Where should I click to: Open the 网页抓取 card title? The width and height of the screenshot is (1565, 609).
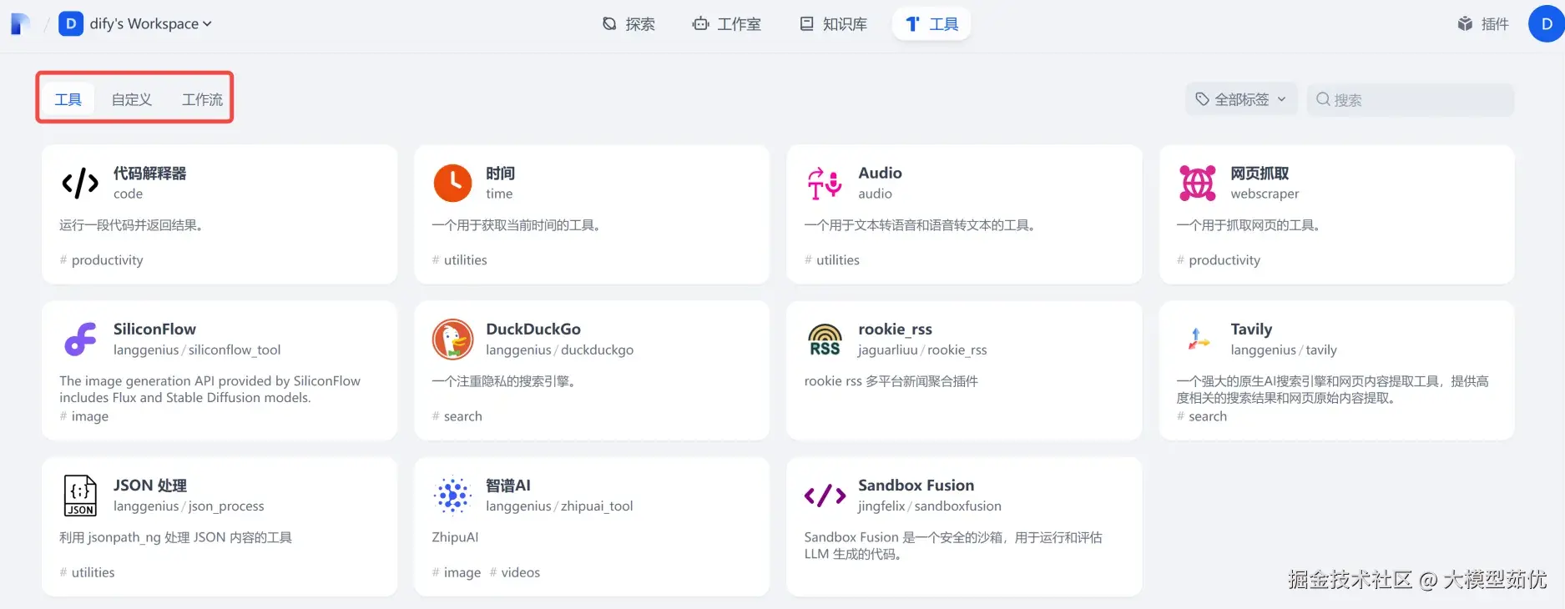(1260, 174)
